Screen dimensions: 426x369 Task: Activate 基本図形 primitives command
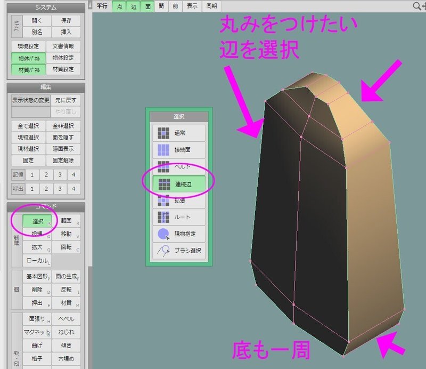[x=37, y=276]
